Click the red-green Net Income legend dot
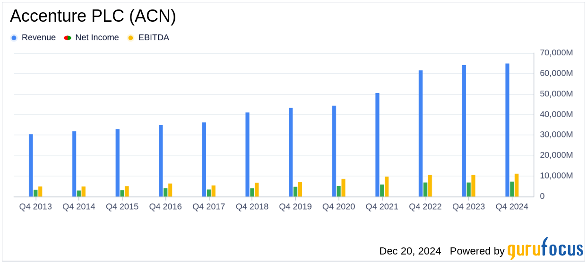 point(68,38)
